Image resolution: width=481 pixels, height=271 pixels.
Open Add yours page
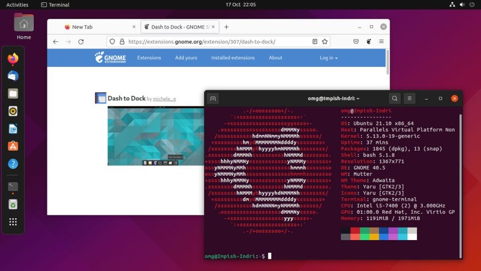click(x=186, y=58)
